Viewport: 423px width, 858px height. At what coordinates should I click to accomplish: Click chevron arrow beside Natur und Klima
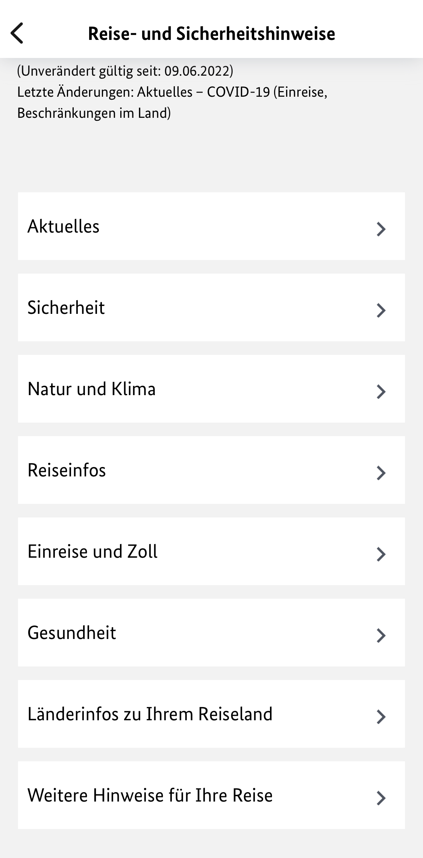point(381,391)
